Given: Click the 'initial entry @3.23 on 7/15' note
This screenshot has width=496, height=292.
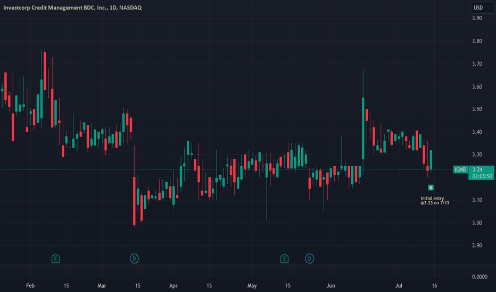Looking at the screenshot, I should (435, 201).
